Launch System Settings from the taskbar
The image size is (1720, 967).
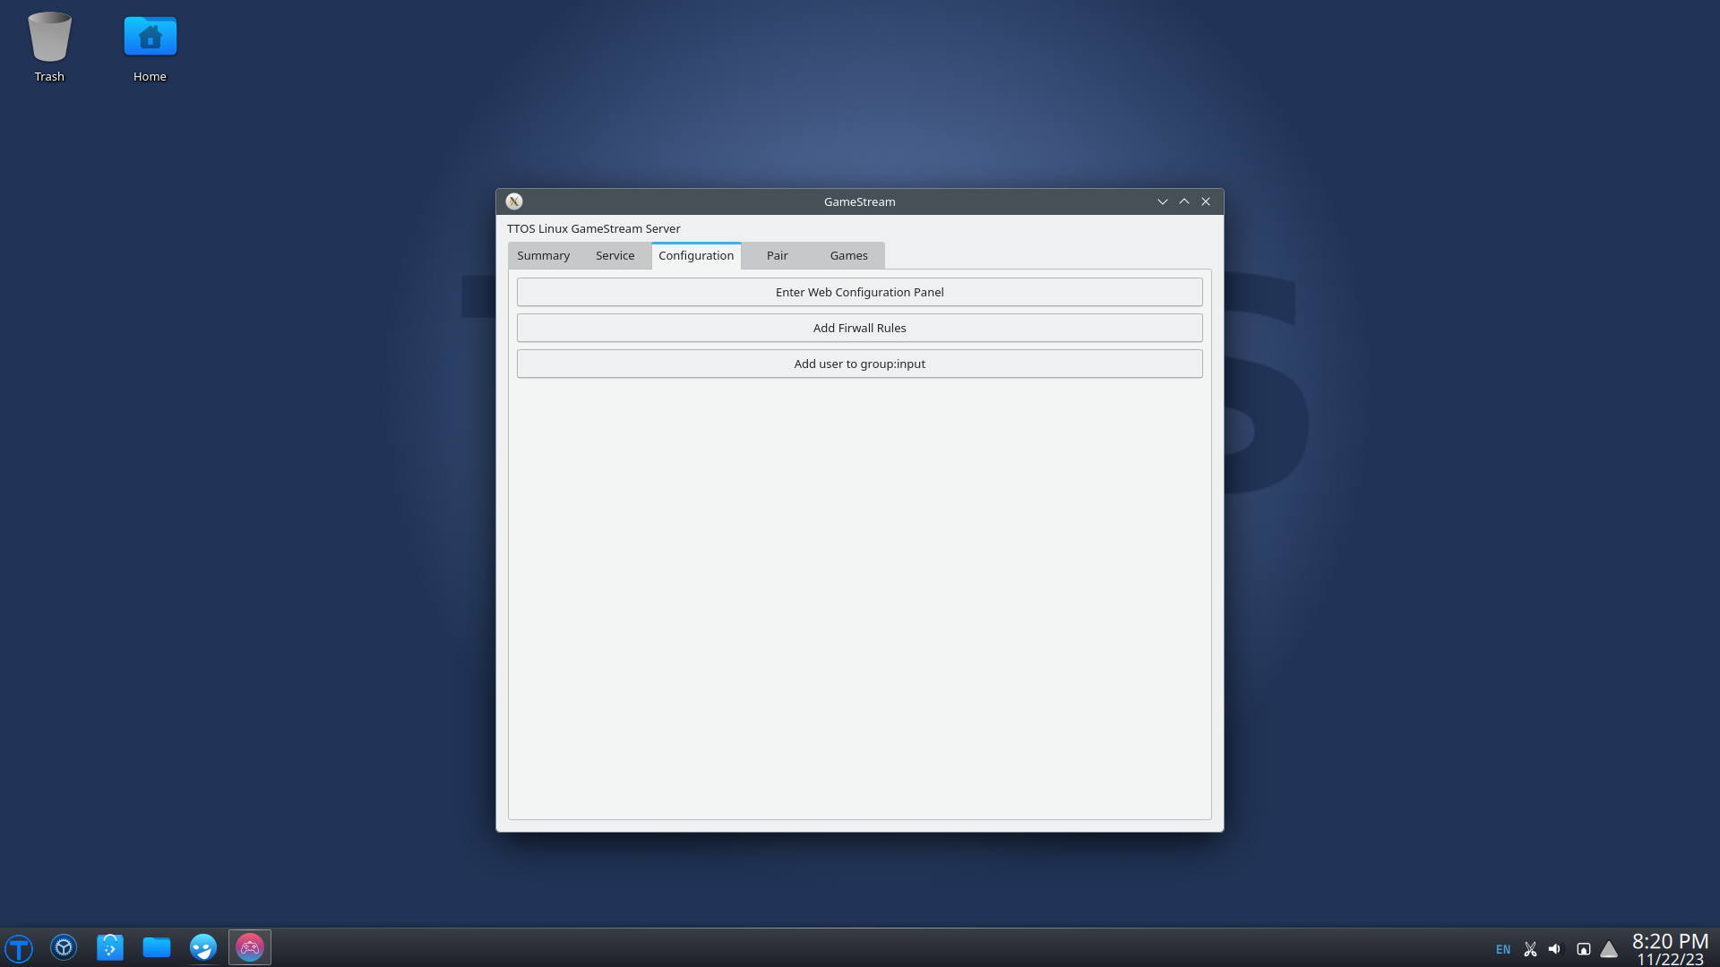click(64, 947)
